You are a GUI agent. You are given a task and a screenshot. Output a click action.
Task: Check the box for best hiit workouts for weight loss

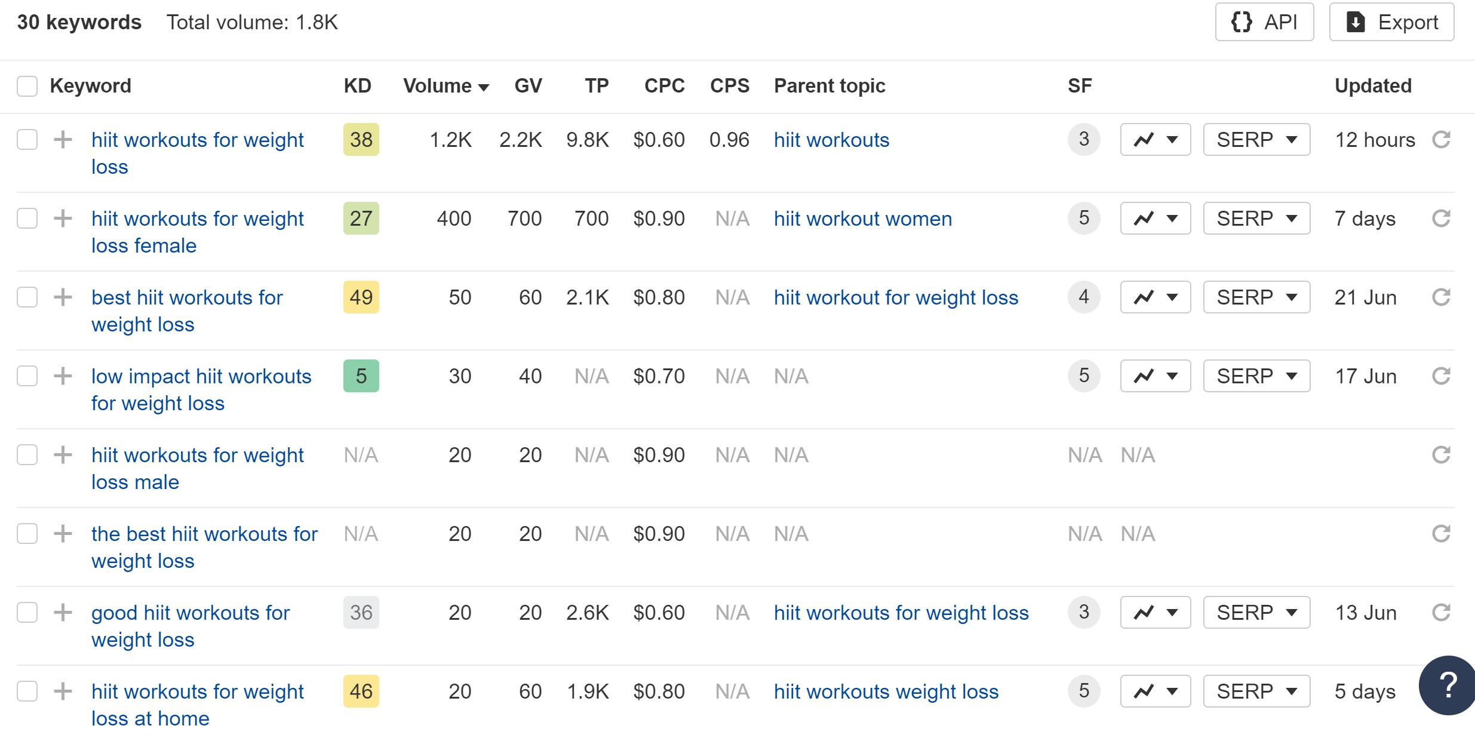(x=27, y=297)
